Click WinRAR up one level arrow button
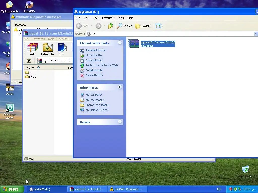The width and height of the screenshot is (258, 193). click(x=29, y=61)
